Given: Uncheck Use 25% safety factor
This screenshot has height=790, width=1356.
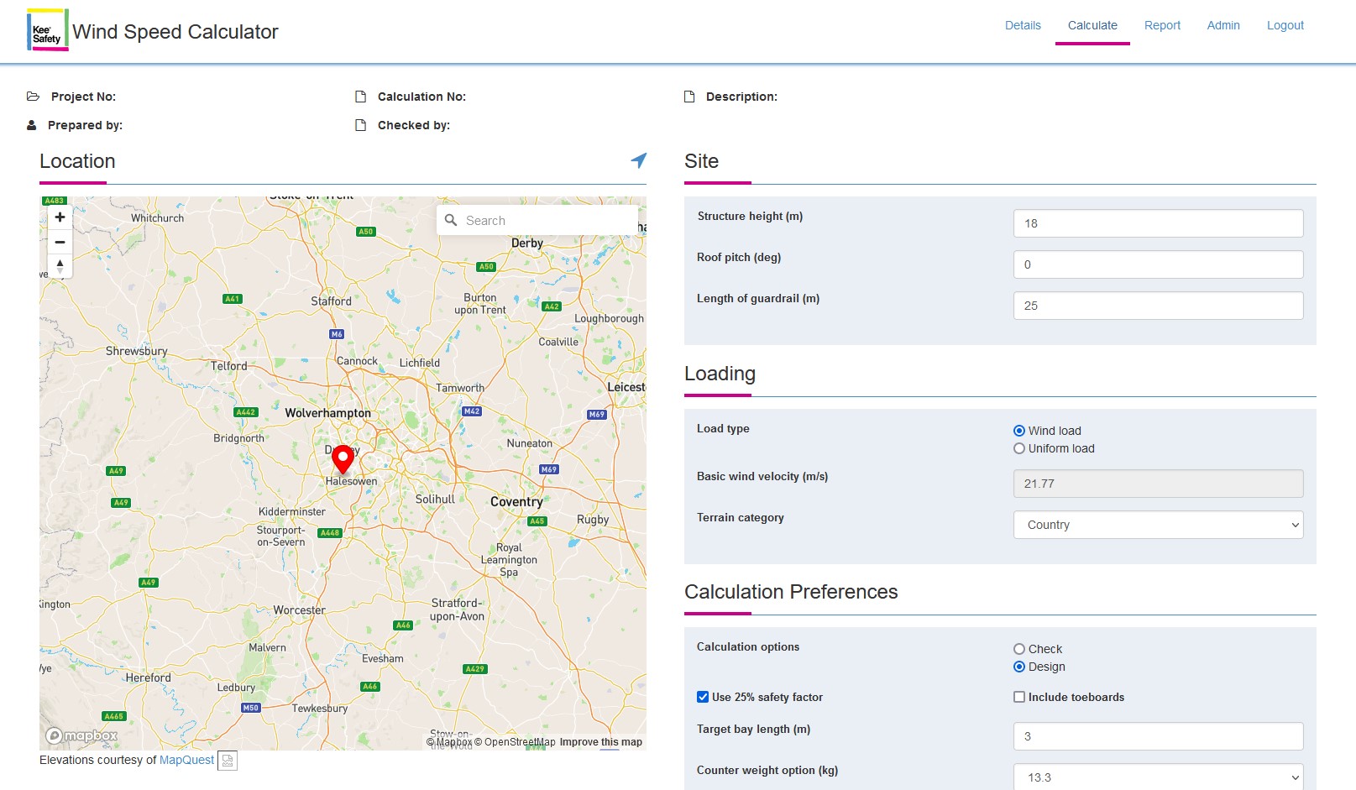Looking at the screenshot, I should tap(703, 697).
